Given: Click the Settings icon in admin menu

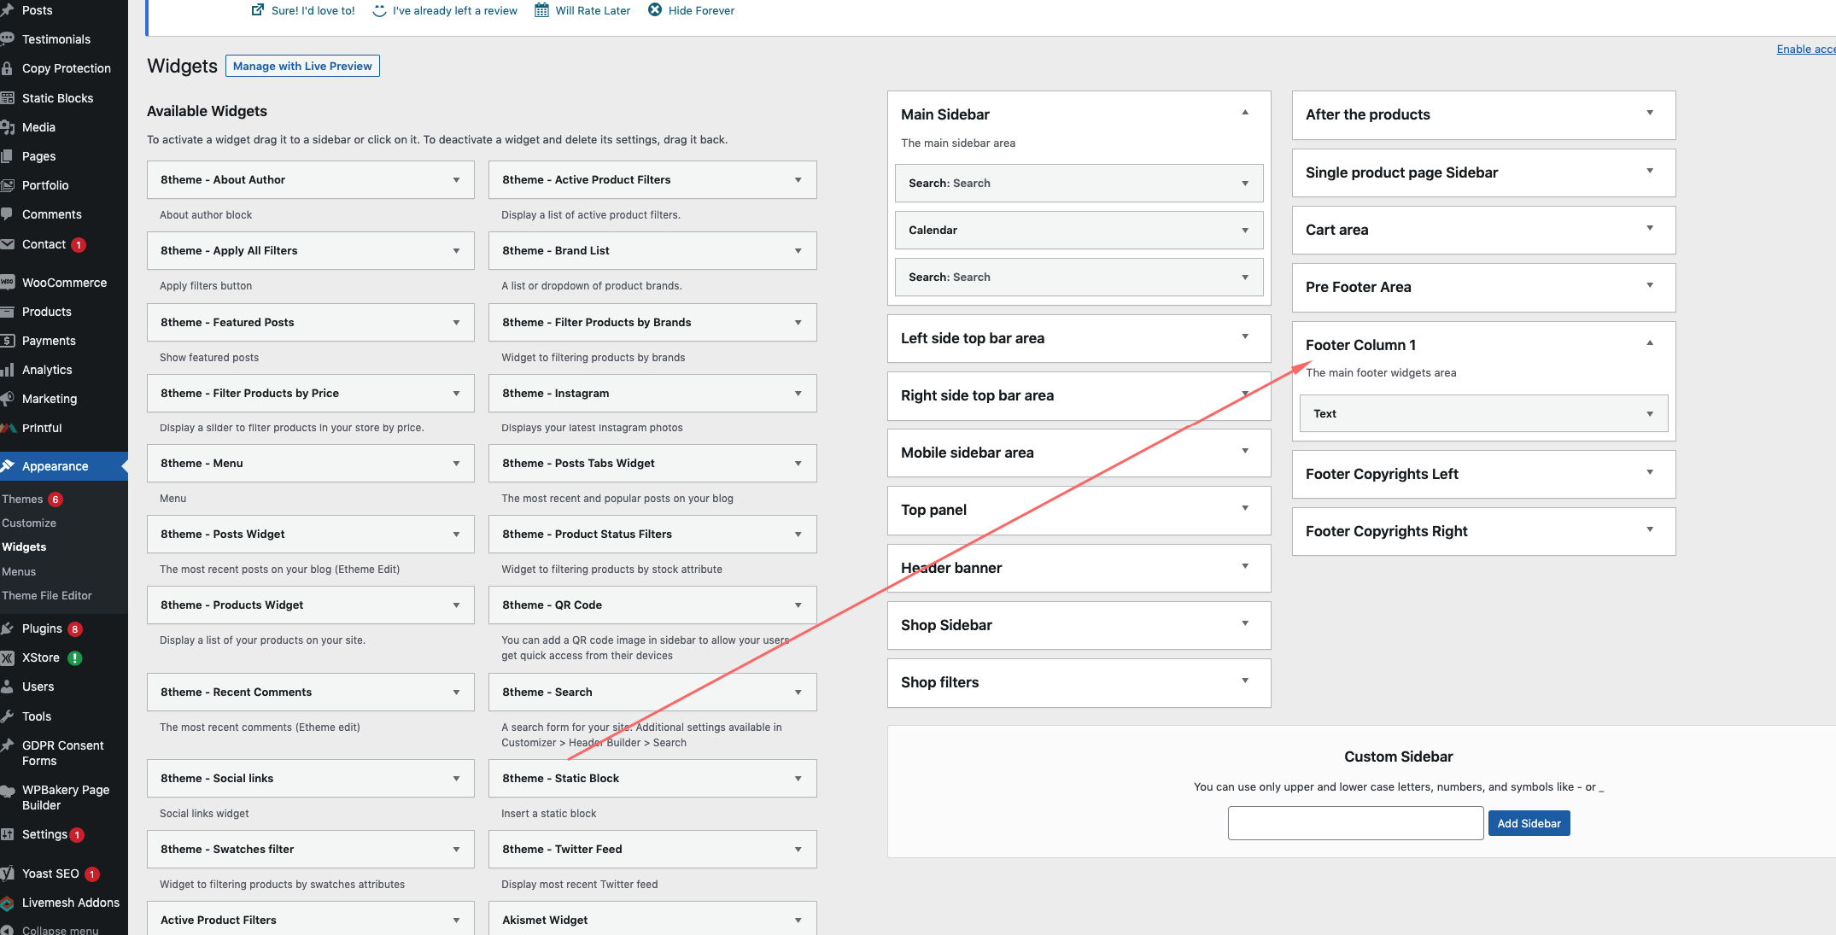Looking at the screenshot, I should pos(7,834).
